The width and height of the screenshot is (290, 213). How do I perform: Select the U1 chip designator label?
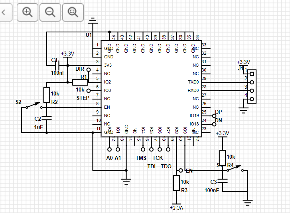point(89,35)
